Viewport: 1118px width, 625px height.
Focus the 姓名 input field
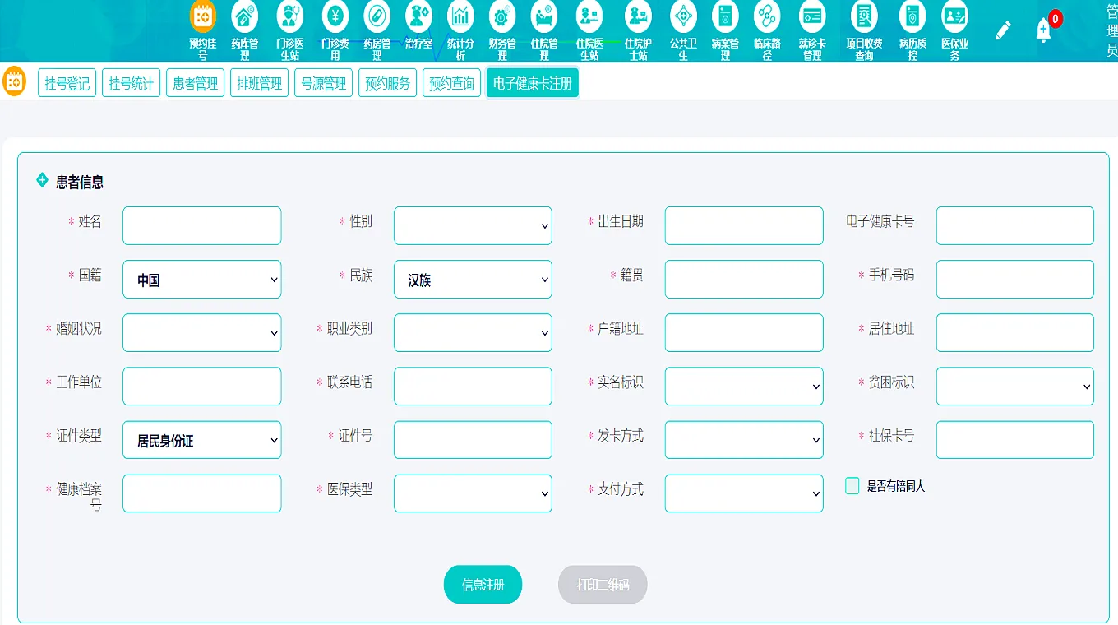[x=201, y=226]
